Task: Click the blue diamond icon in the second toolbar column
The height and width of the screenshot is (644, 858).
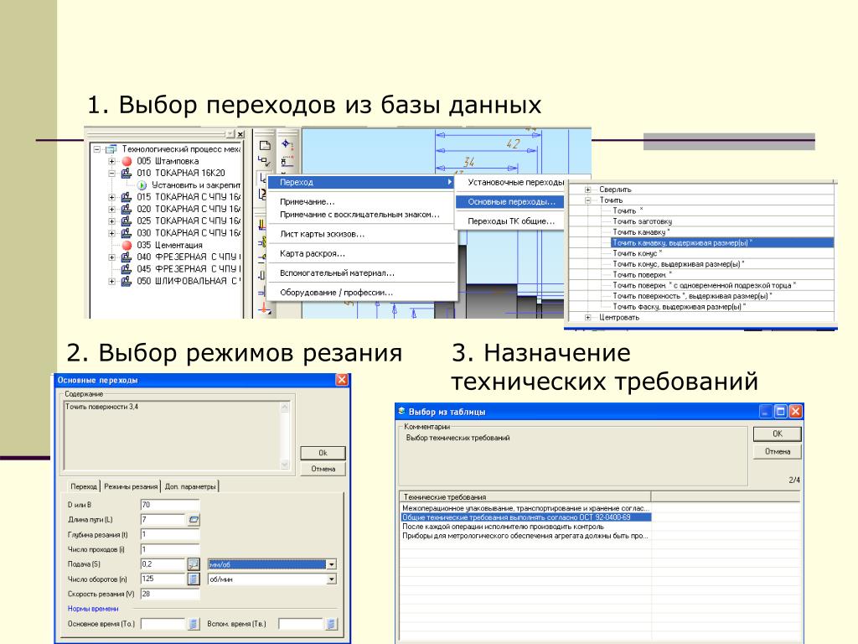Action: pyautogui.click(x=287, y=144)
